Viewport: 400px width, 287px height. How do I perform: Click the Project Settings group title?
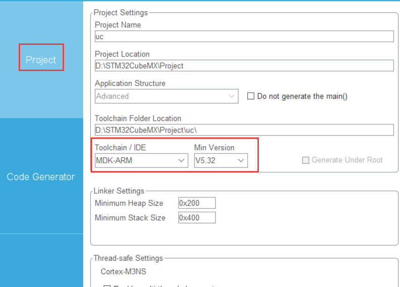click(x=121, y=13)
